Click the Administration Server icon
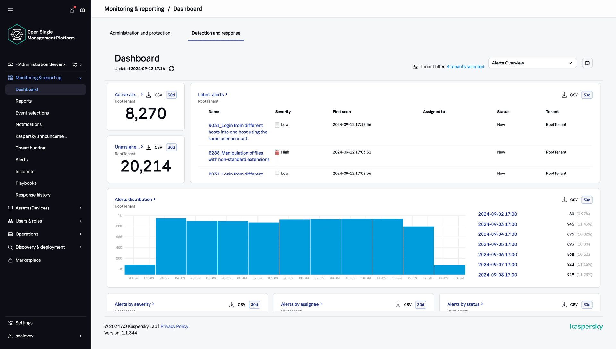The height and width of the screenshot is (349, 616). pyautogui.click(x=10, y=64)
